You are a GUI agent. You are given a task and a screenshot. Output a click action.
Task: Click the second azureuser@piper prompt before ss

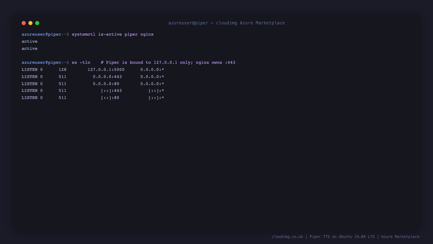[42, 62]
